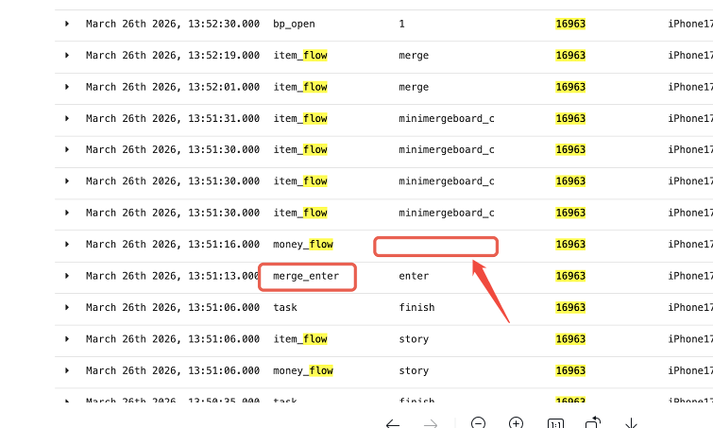Expand the money_flow row at 13:51:16

click(67, 245)
